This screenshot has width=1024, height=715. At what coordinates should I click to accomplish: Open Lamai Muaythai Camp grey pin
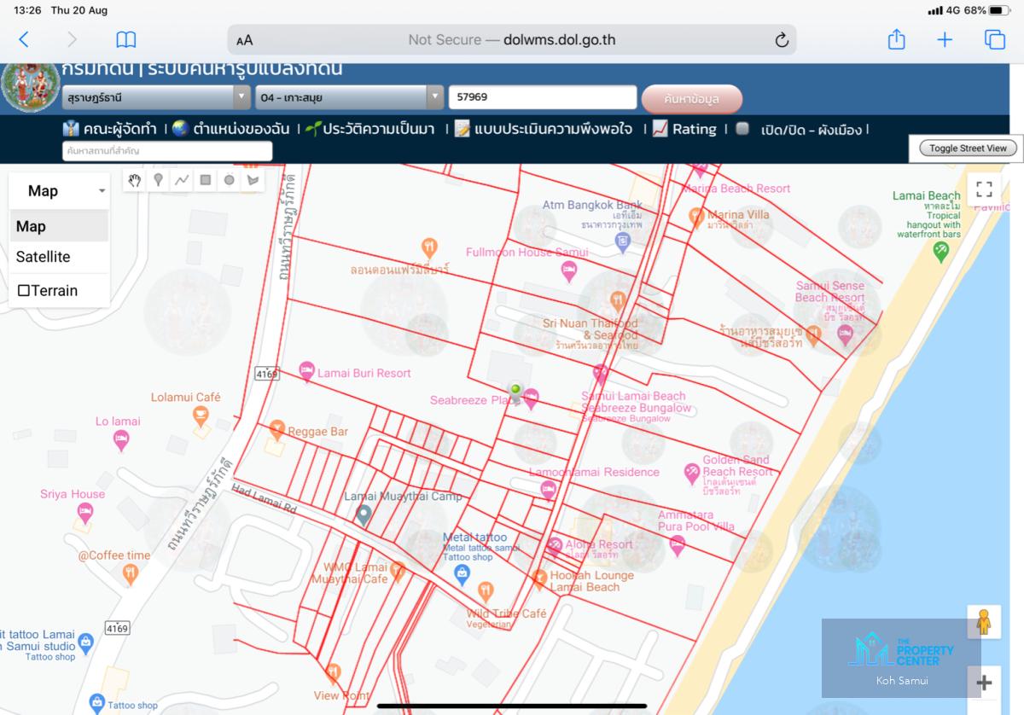(364, 514)
